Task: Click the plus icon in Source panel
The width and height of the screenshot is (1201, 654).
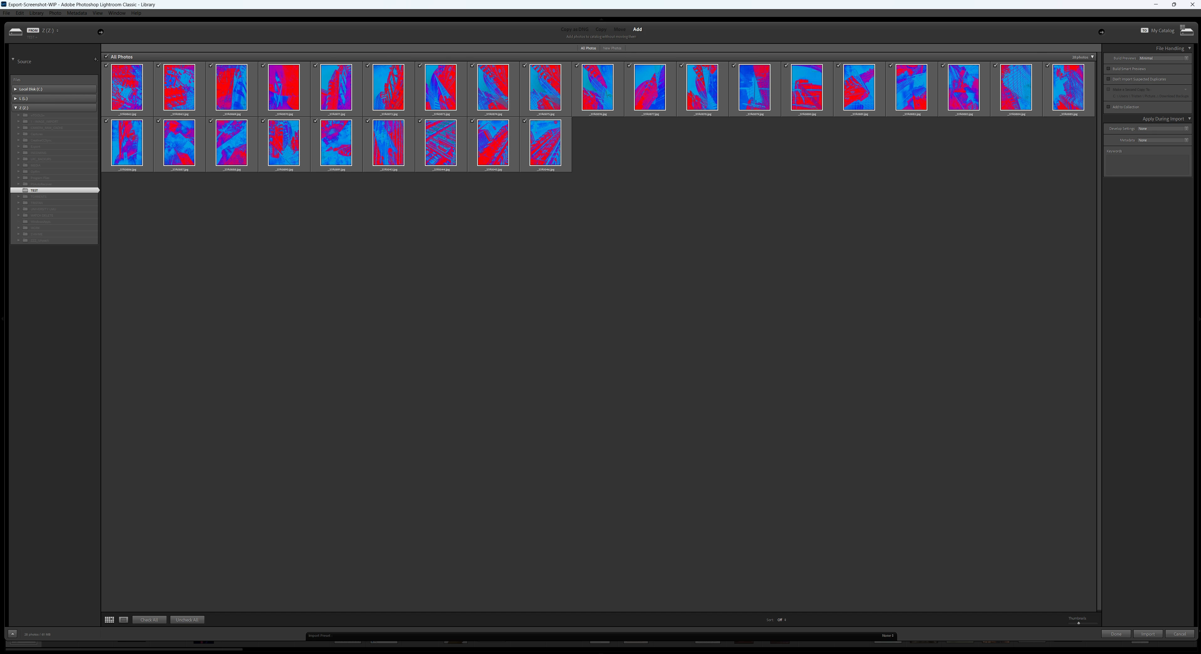Action: pos(96,59)
